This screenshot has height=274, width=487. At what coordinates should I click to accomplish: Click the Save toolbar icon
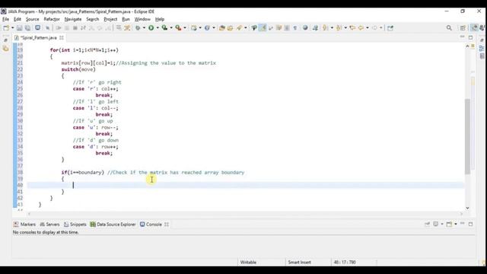(x=19, y=28)
